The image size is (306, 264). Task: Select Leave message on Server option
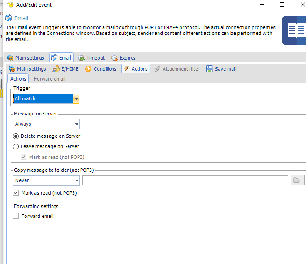[x=17, y=146]
